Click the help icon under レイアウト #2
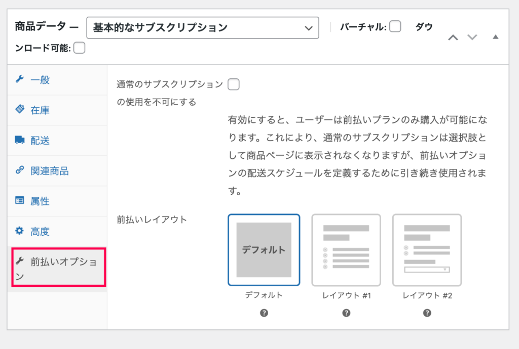This screenshot has height=349, width=519. click(x=427, y=313)
